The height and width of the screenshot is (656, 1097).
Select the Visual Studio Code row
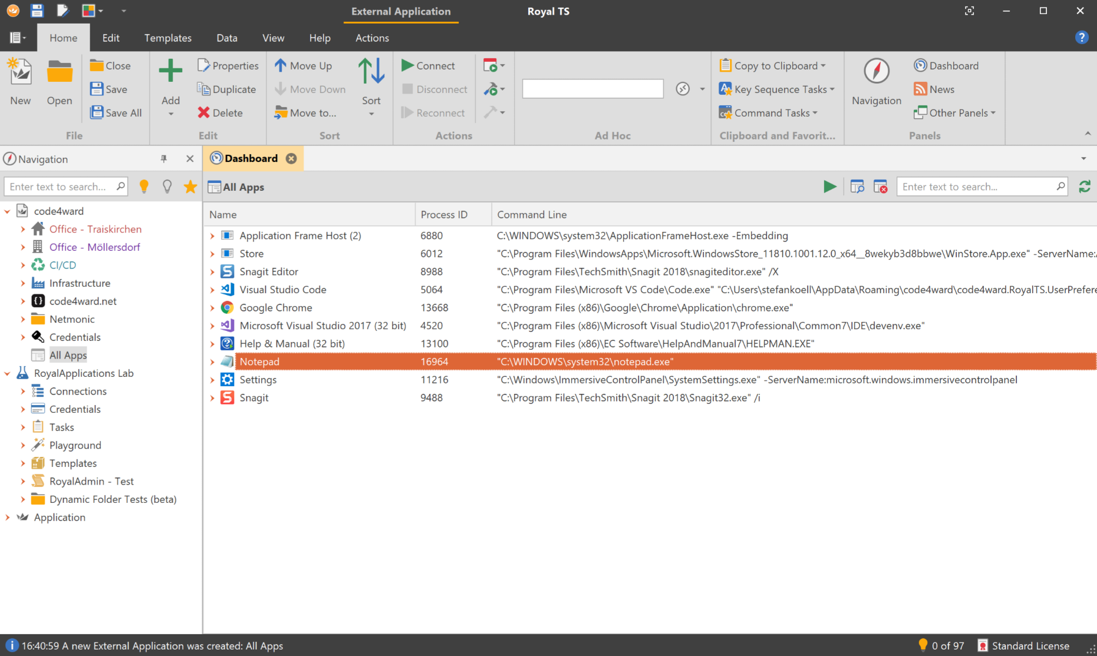pos(650,290)
